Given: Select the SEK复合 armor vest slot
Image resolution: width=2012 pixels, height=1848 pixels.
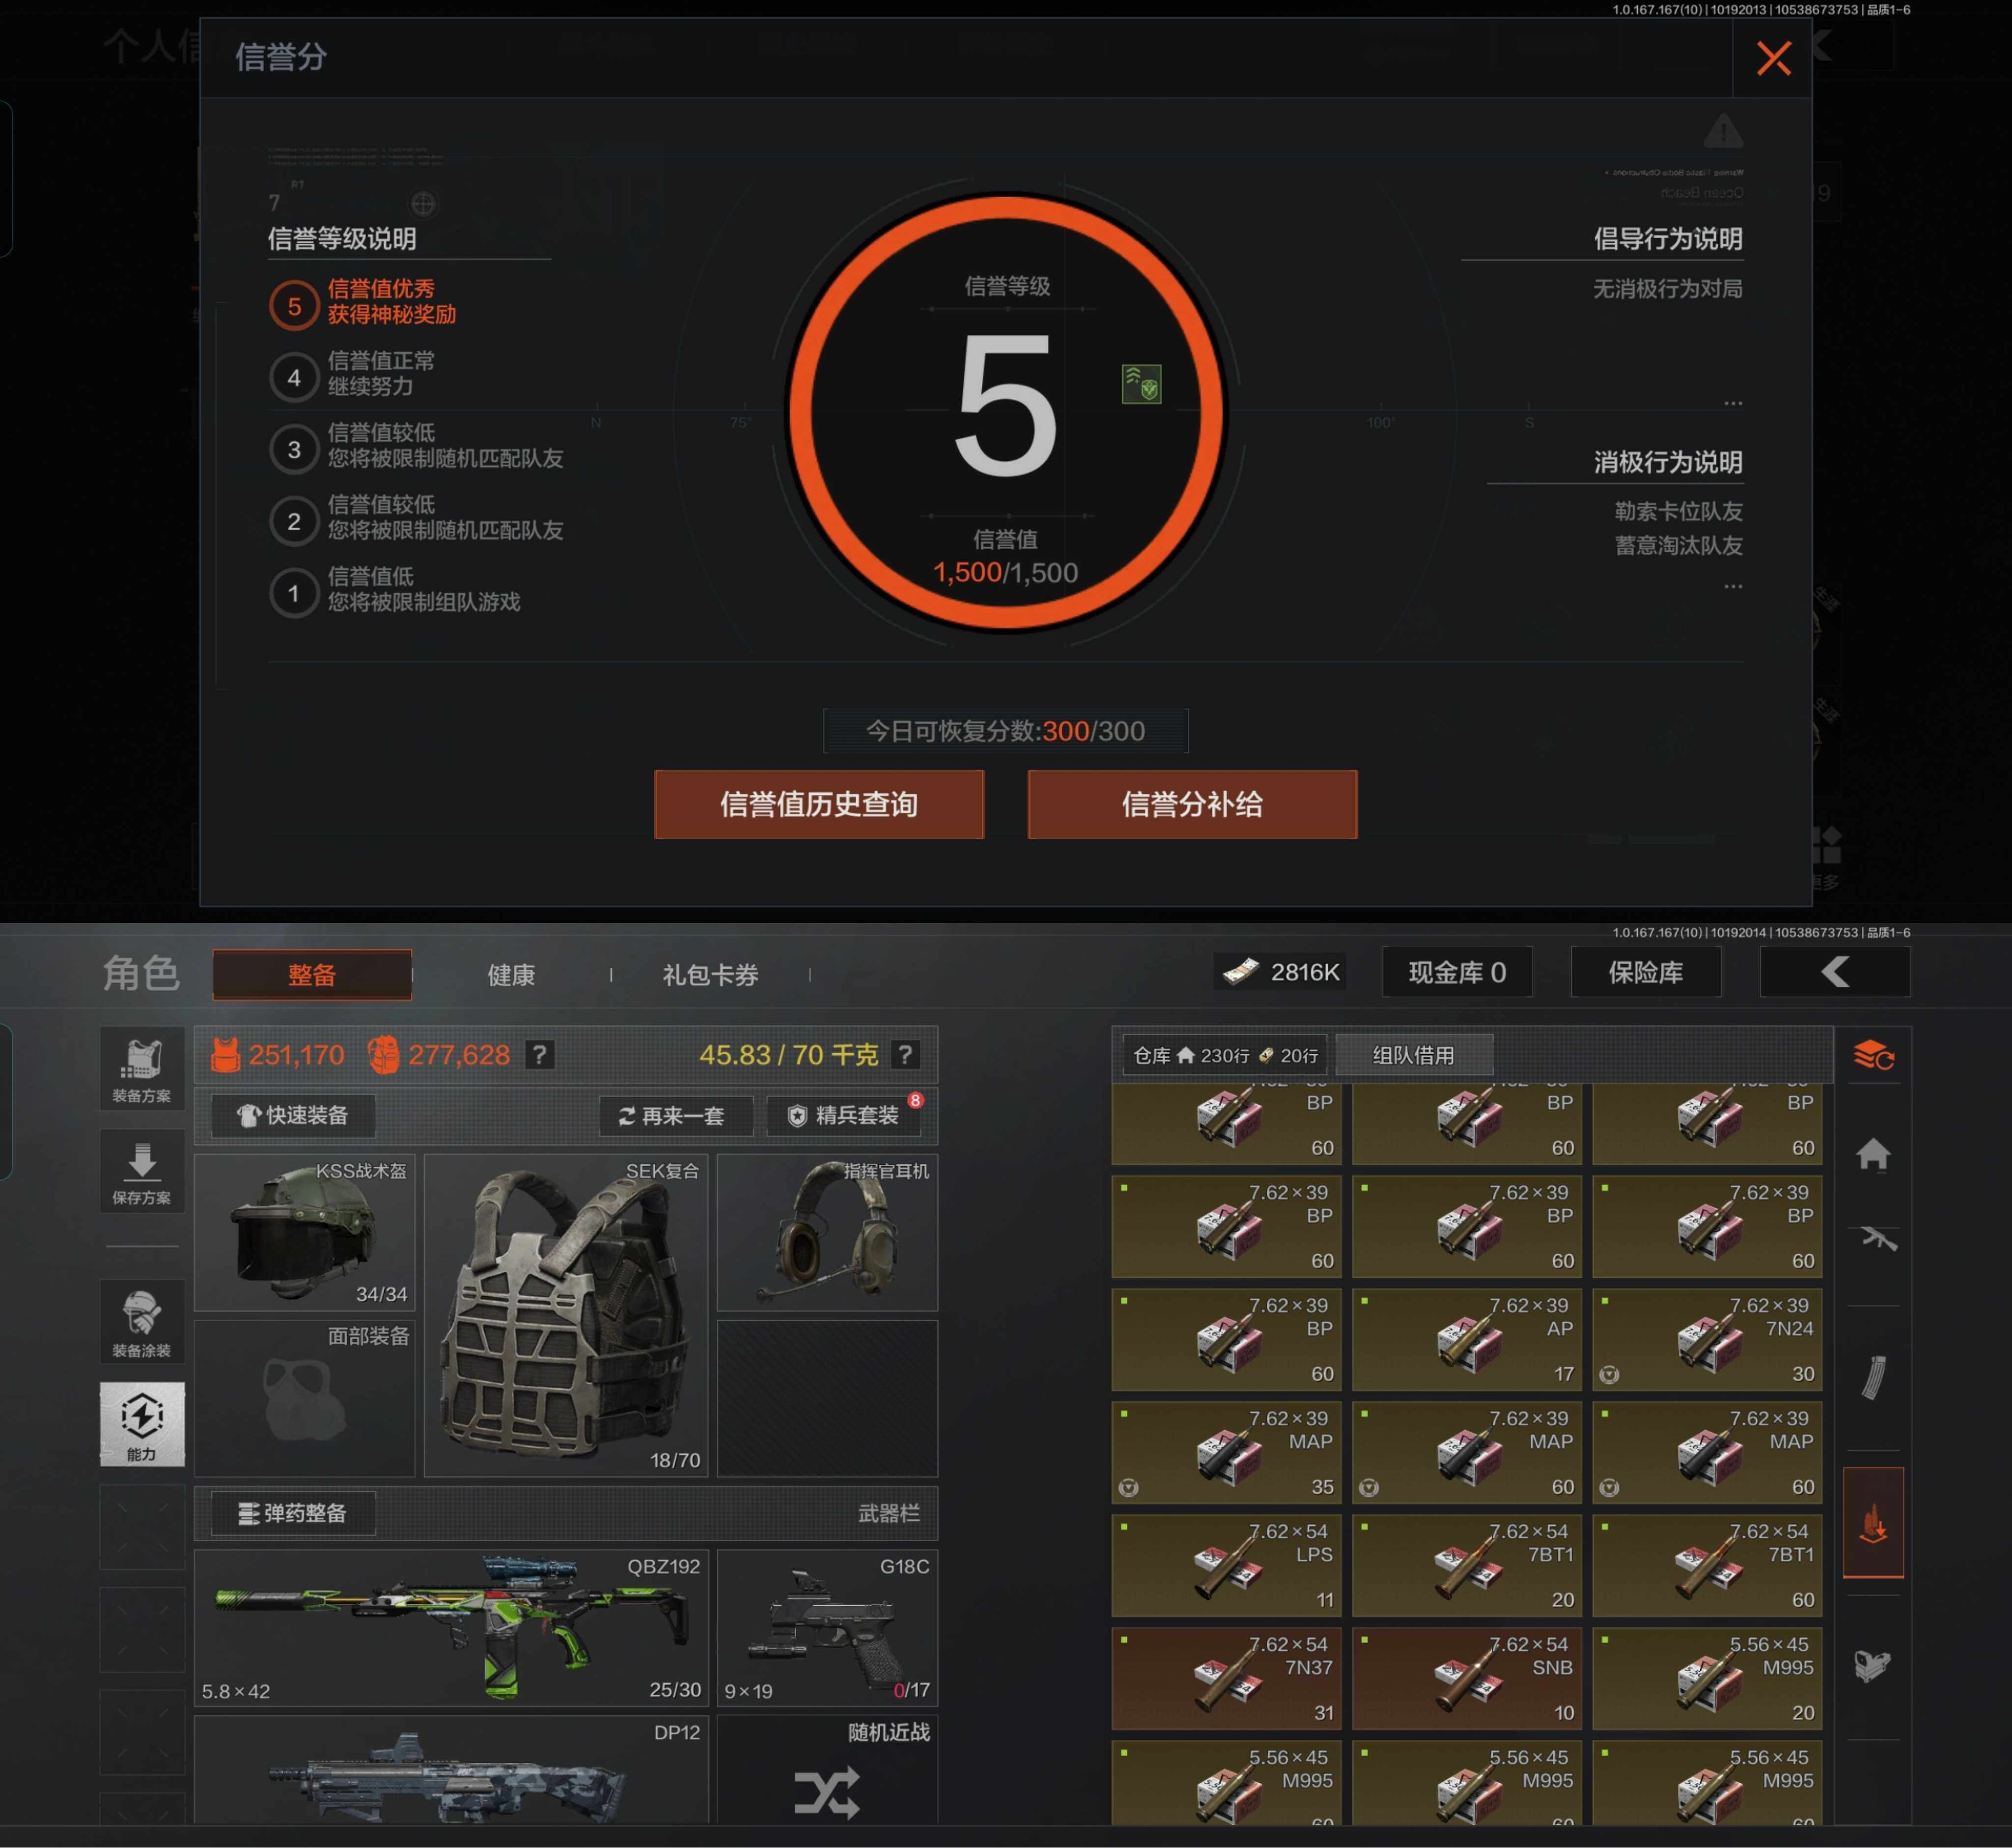Looking at the screenshot, I should [566, 1315].
